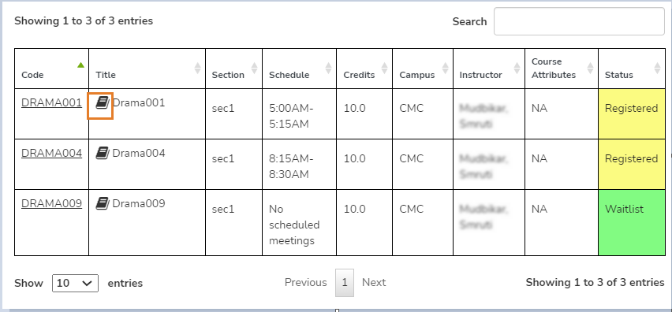This screenshot has width=672, height=312.
Task: Open the show entries count dropdown
Action: (x=76, y=284)
